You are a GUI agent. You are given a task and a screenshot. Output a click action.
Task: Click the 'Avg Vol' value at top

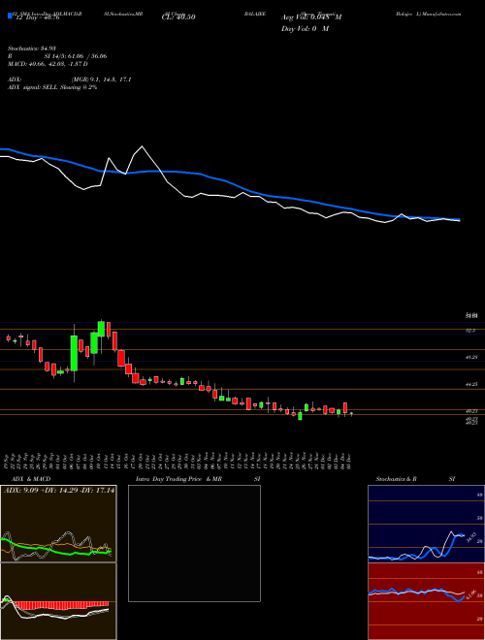pyautogui.click(x=311, y=17)
